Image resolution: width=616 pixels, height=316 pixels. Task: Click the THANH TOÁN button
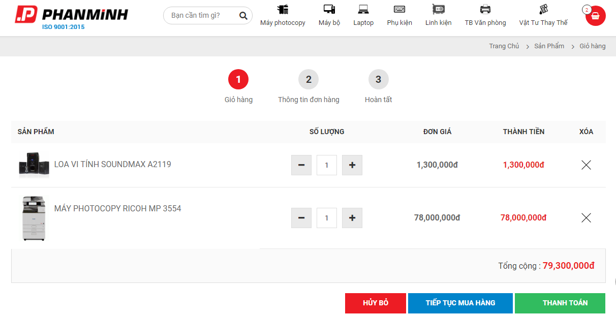tap(560, 303)
